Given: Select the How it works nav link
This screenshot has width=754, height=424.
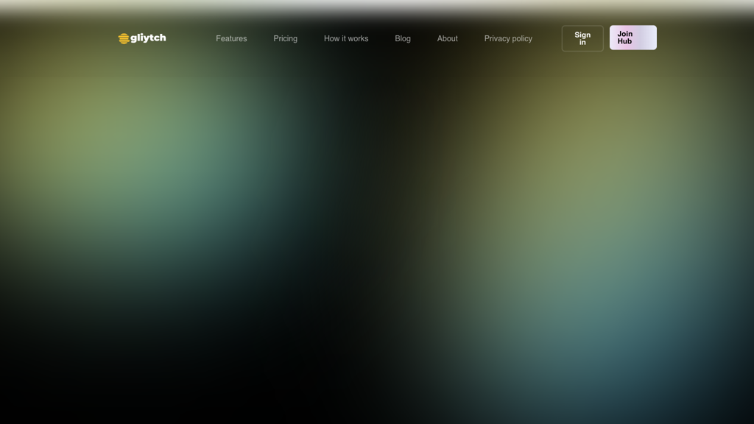Looking at the screenshot, I should 346,38.
